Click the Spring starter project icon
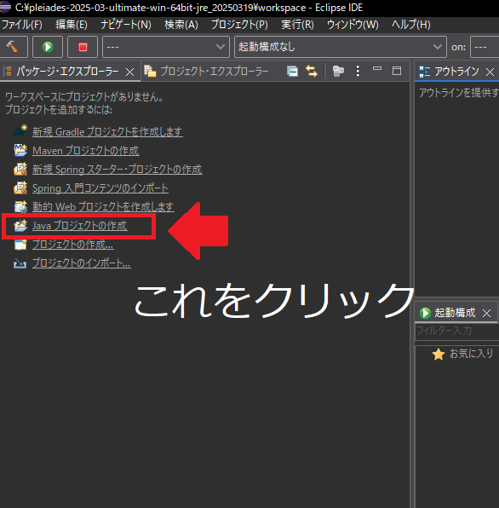Viewport: 499px width, 508px height. (20, 169)
